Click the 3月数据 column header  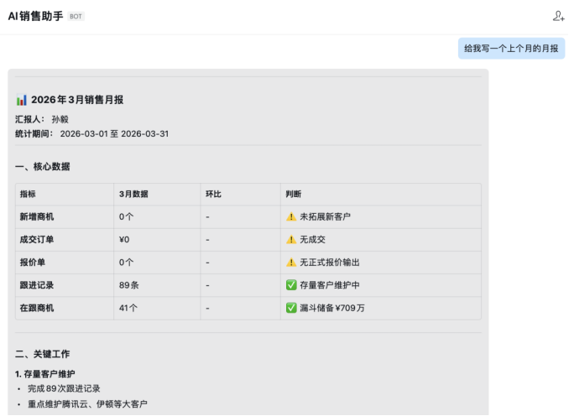pyautogui.click(x=133, y=194)
